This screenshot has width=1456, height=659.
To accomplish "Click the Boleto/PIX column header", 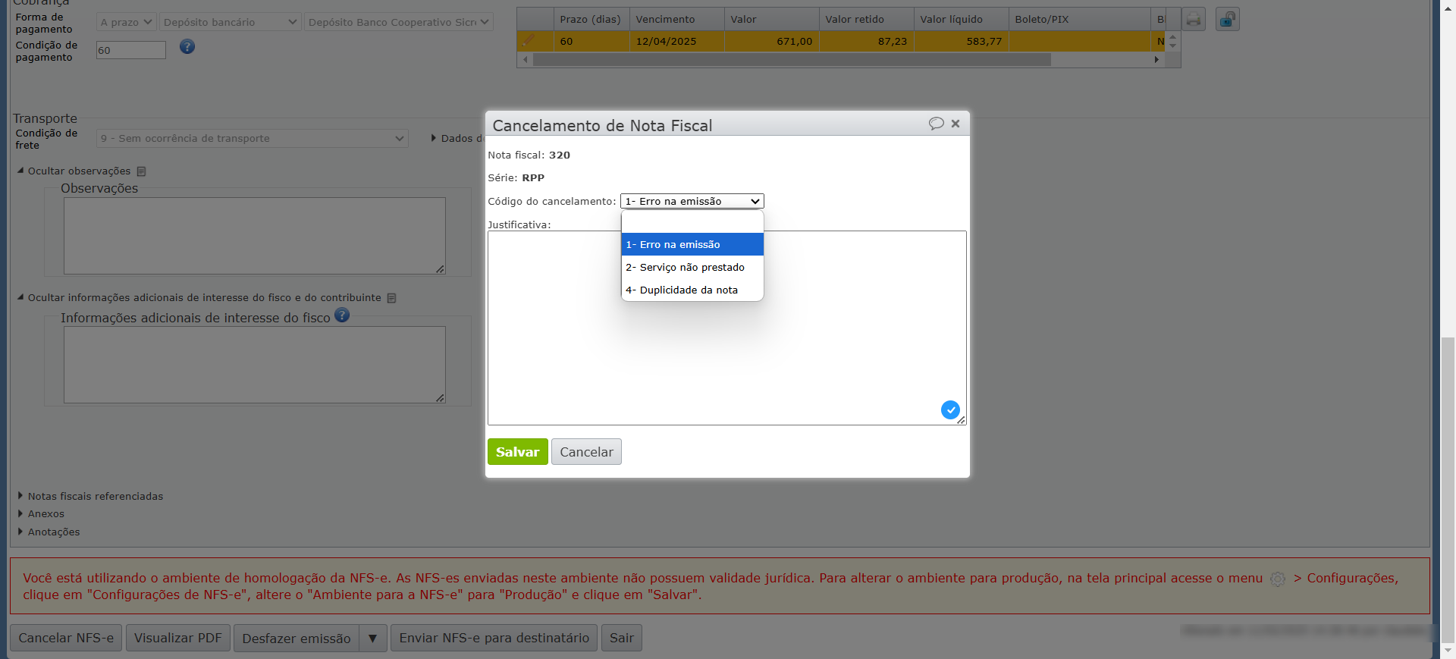I will coord(1080,20).
